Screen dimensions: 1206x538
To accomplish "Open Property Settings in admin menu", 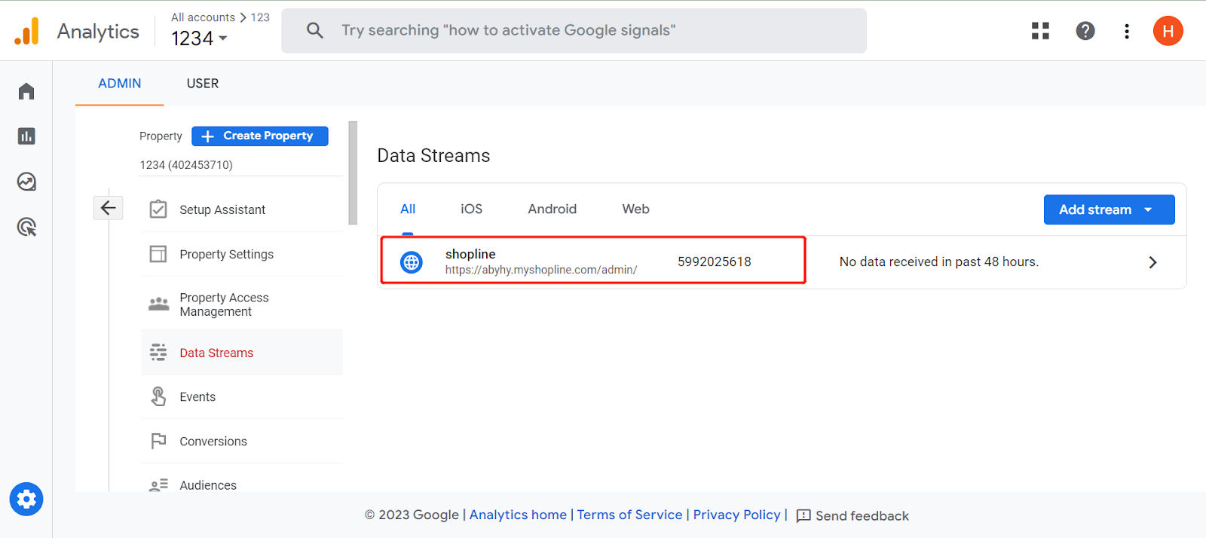I will tap(226, 255).
